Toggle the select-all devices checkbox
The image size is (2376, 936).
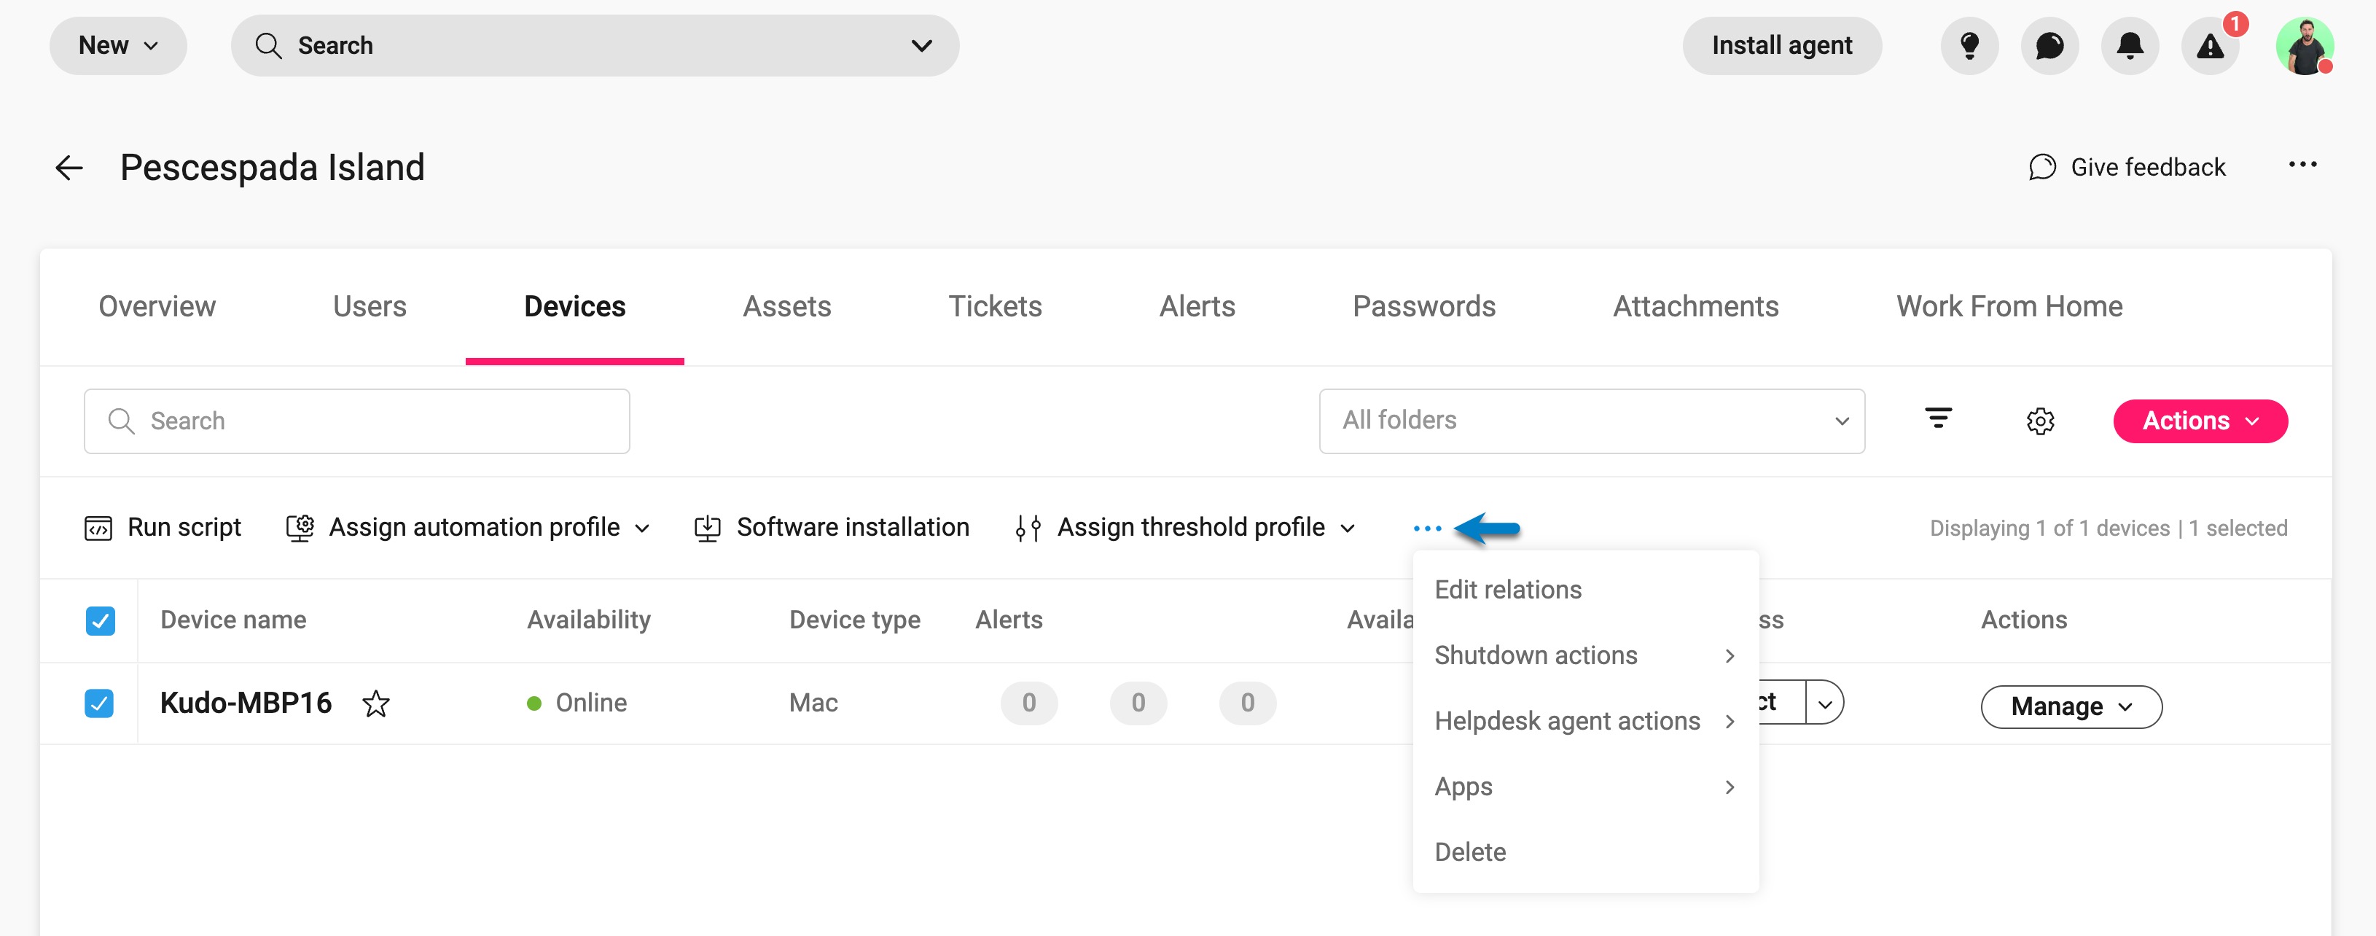tap(100, 620)
